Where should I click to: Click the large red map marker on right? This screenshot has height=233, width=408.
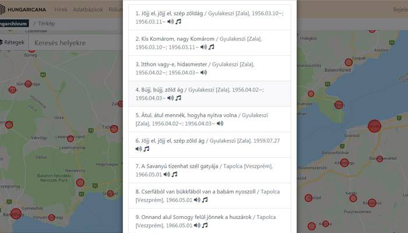point(374,127)
